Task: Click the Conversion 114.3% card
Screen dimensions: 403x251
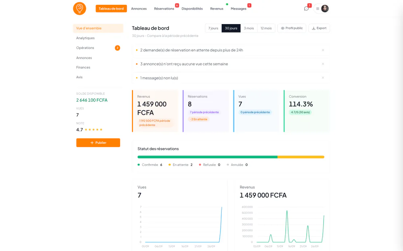Action: tap(307, 111)
